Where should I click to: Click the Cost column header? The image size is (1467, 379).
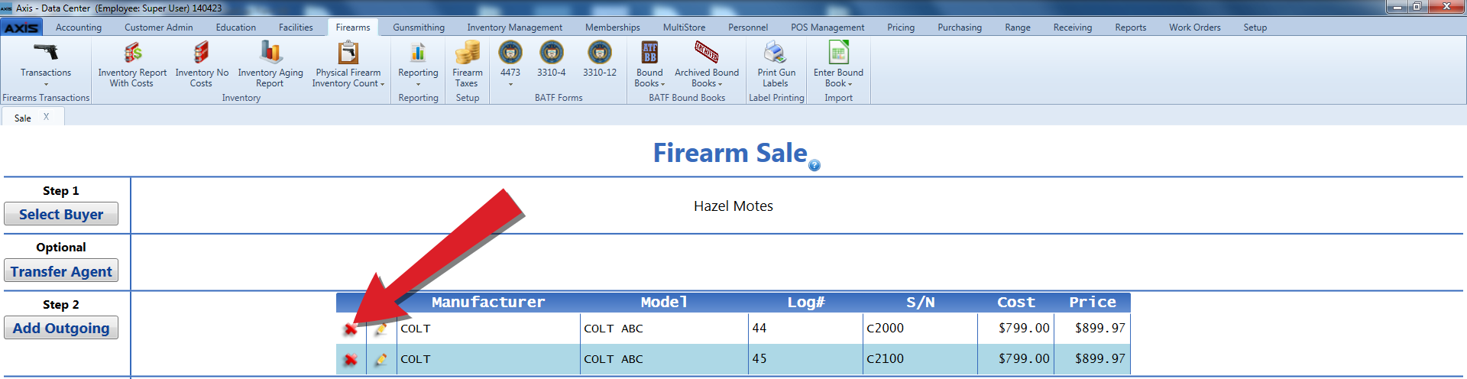click(x=1016, y=303)
